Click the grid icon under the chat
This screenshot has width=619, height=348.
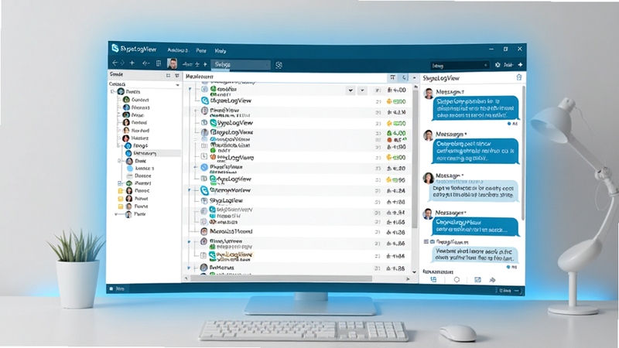[433, 279]
